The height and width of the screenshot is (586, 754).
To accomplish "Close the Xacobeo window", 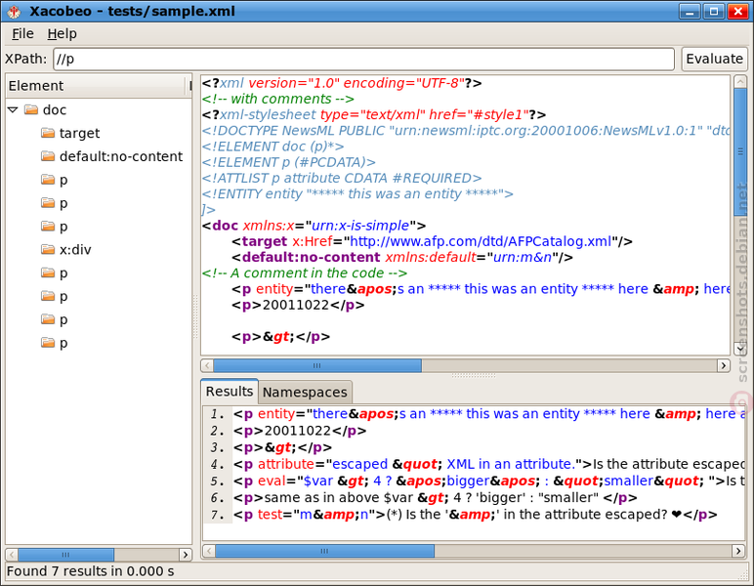I will 737,12.
